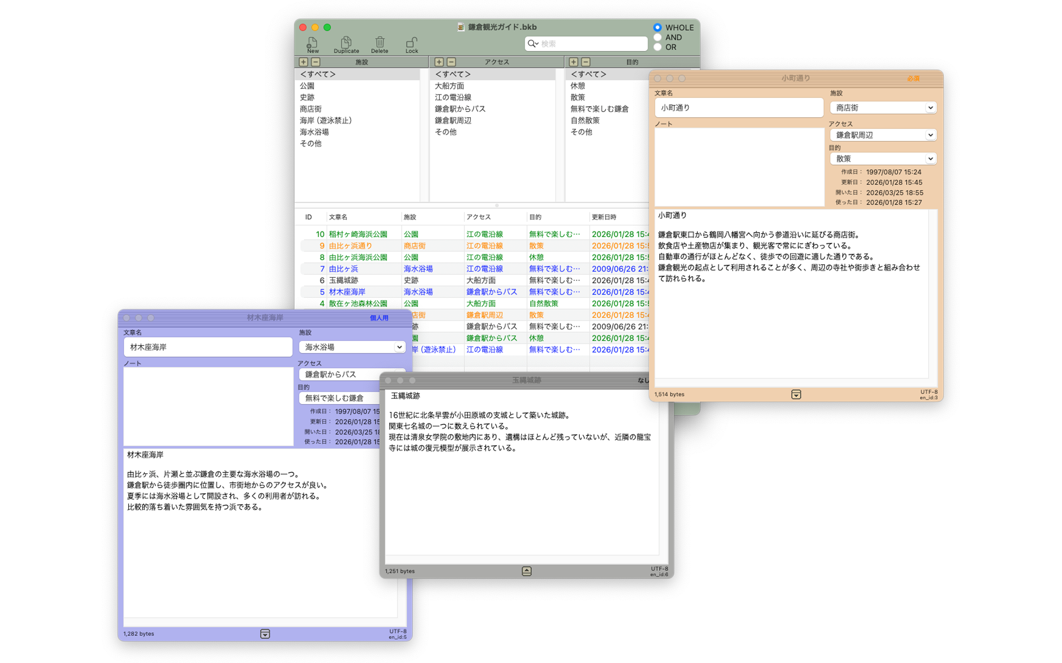
Task: Select 海水浴場 in facility filter list
Action: click(x=314, y=132)
